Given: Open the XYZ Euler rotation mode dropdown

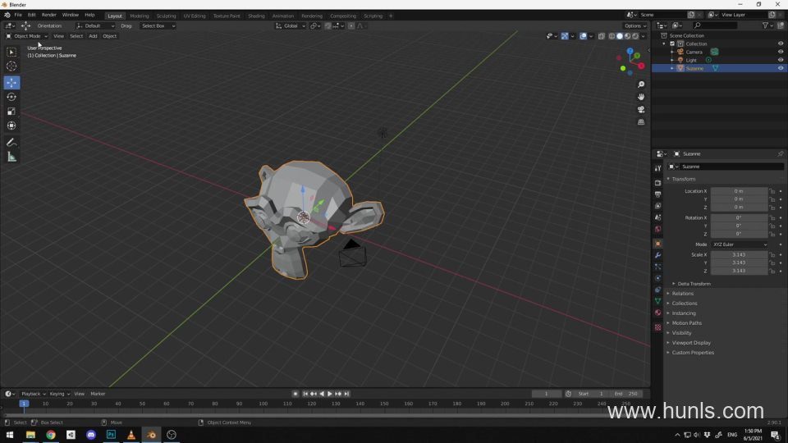Looking at the screenshot, I should pos(740,244).
